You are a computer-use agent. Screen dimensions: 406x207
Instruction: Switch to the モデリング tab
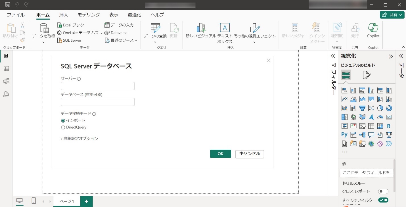tap(89, 15)
